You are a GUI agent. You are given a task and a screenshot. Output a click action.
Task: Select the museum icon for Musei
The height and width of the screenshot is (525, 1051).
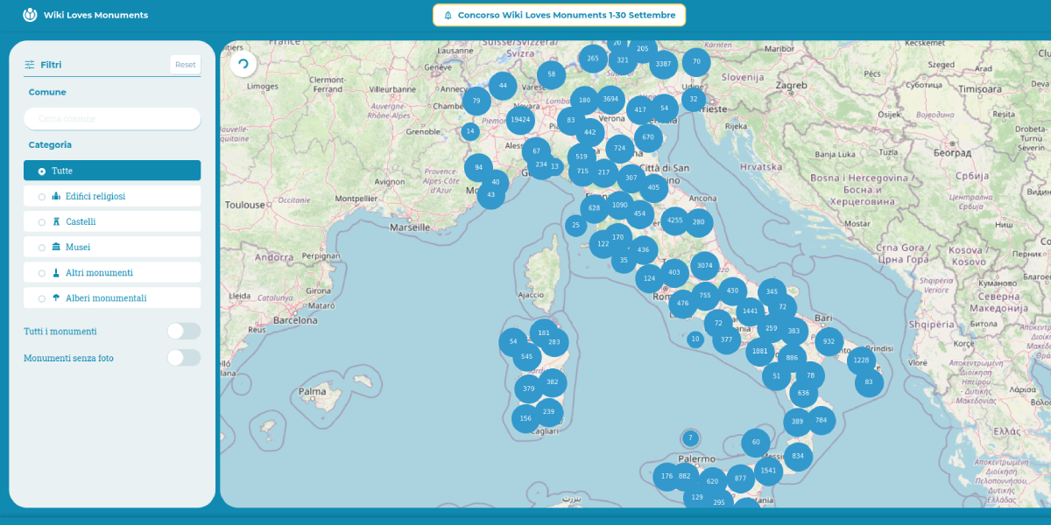[x=57, y=247]
